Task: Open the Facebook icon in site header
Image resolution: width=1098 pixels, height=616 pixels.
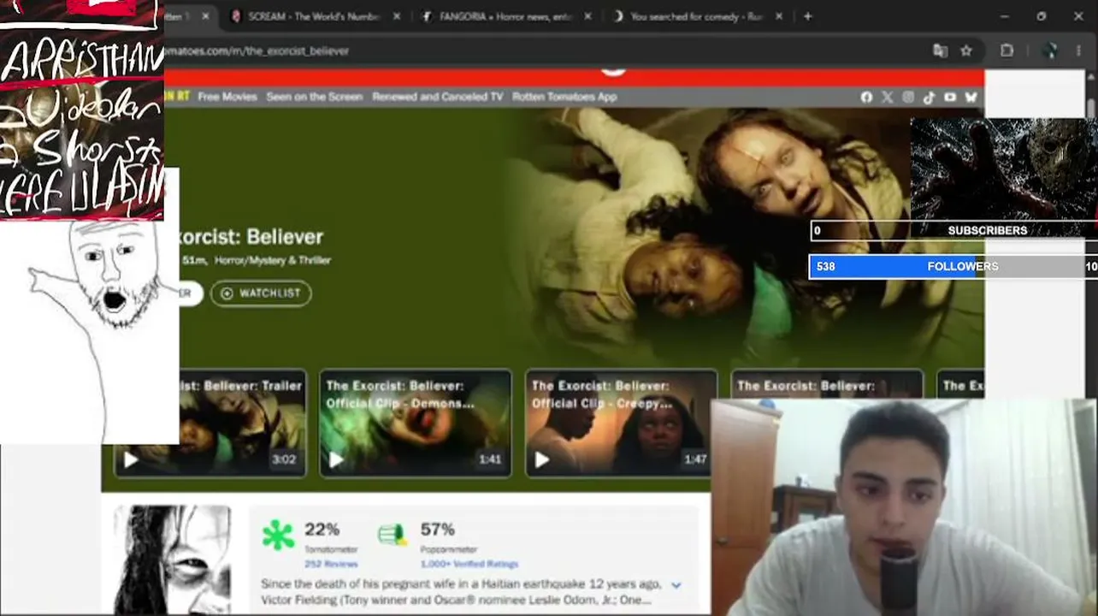Action: coord(866,98)
